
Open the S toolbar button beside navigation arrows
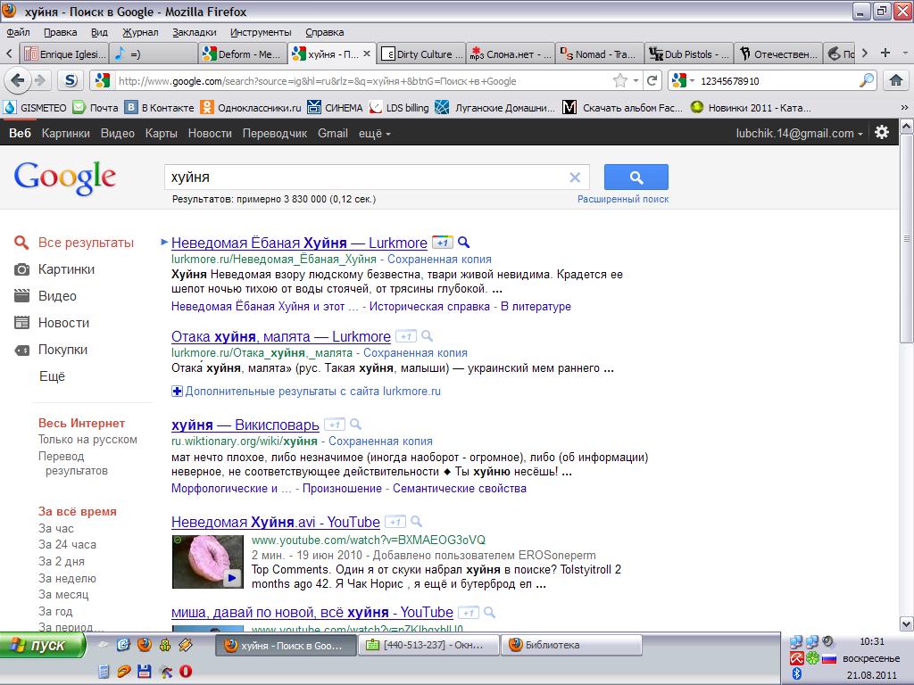[71, 80]
